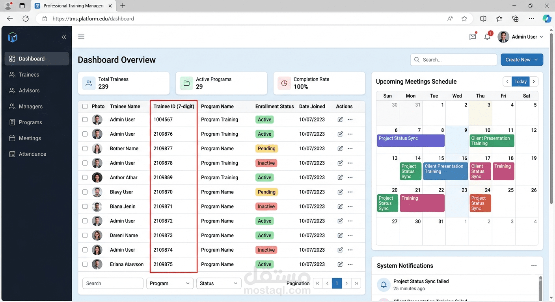Open the Dashboard menu item
555x302 pixels.
click(x=37, y=59)
